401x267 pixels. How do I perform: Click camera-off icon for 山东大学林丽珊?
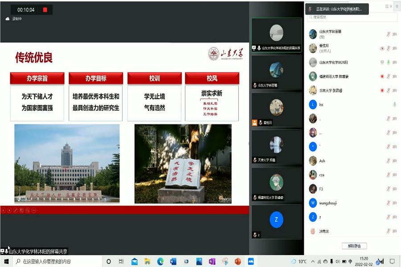click(x=395, y=34)
